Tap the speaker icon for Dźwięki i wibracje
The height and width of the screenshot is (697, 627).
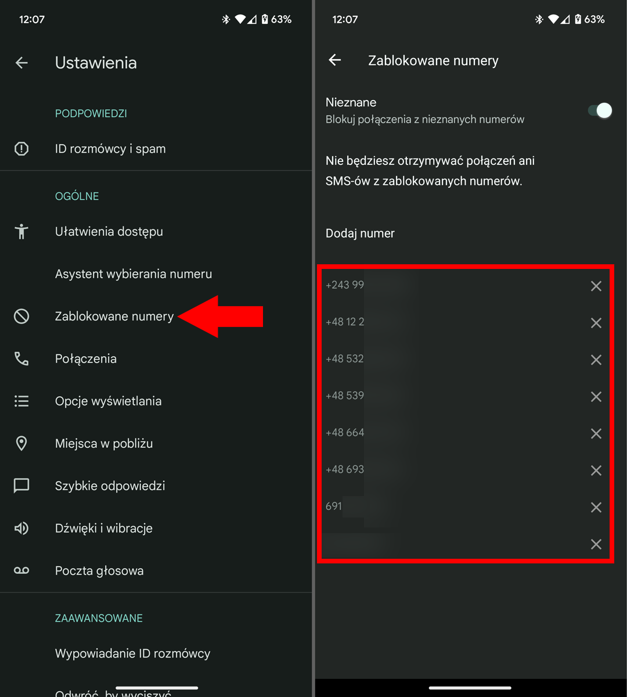[x=21, y=528]
